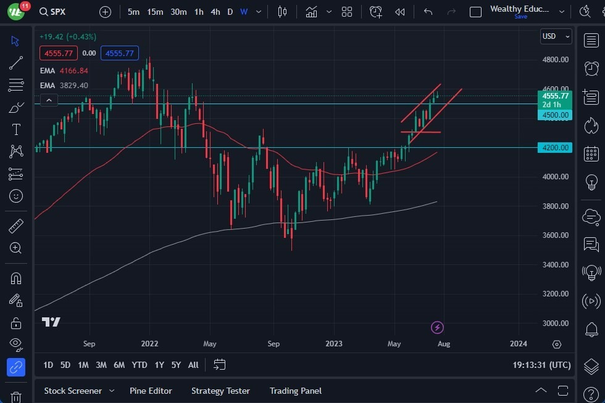This screenshot has width=605, height=403.
Task: Select the Text annotation tool
Action: 16,129
